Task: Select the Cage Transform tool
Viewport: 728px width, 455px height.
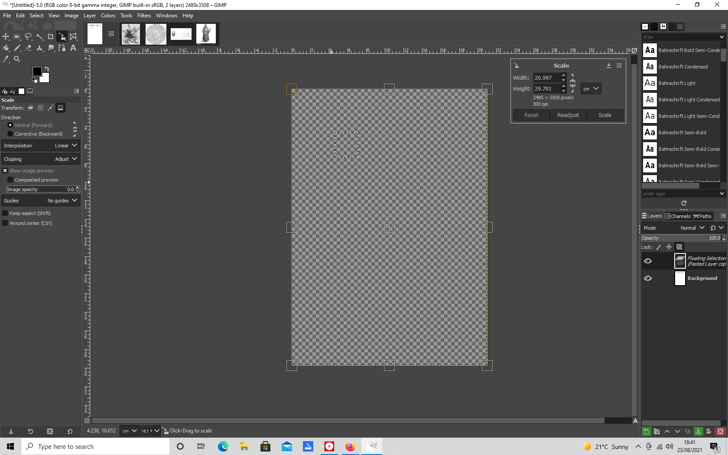Action: [x=73, y=37]
